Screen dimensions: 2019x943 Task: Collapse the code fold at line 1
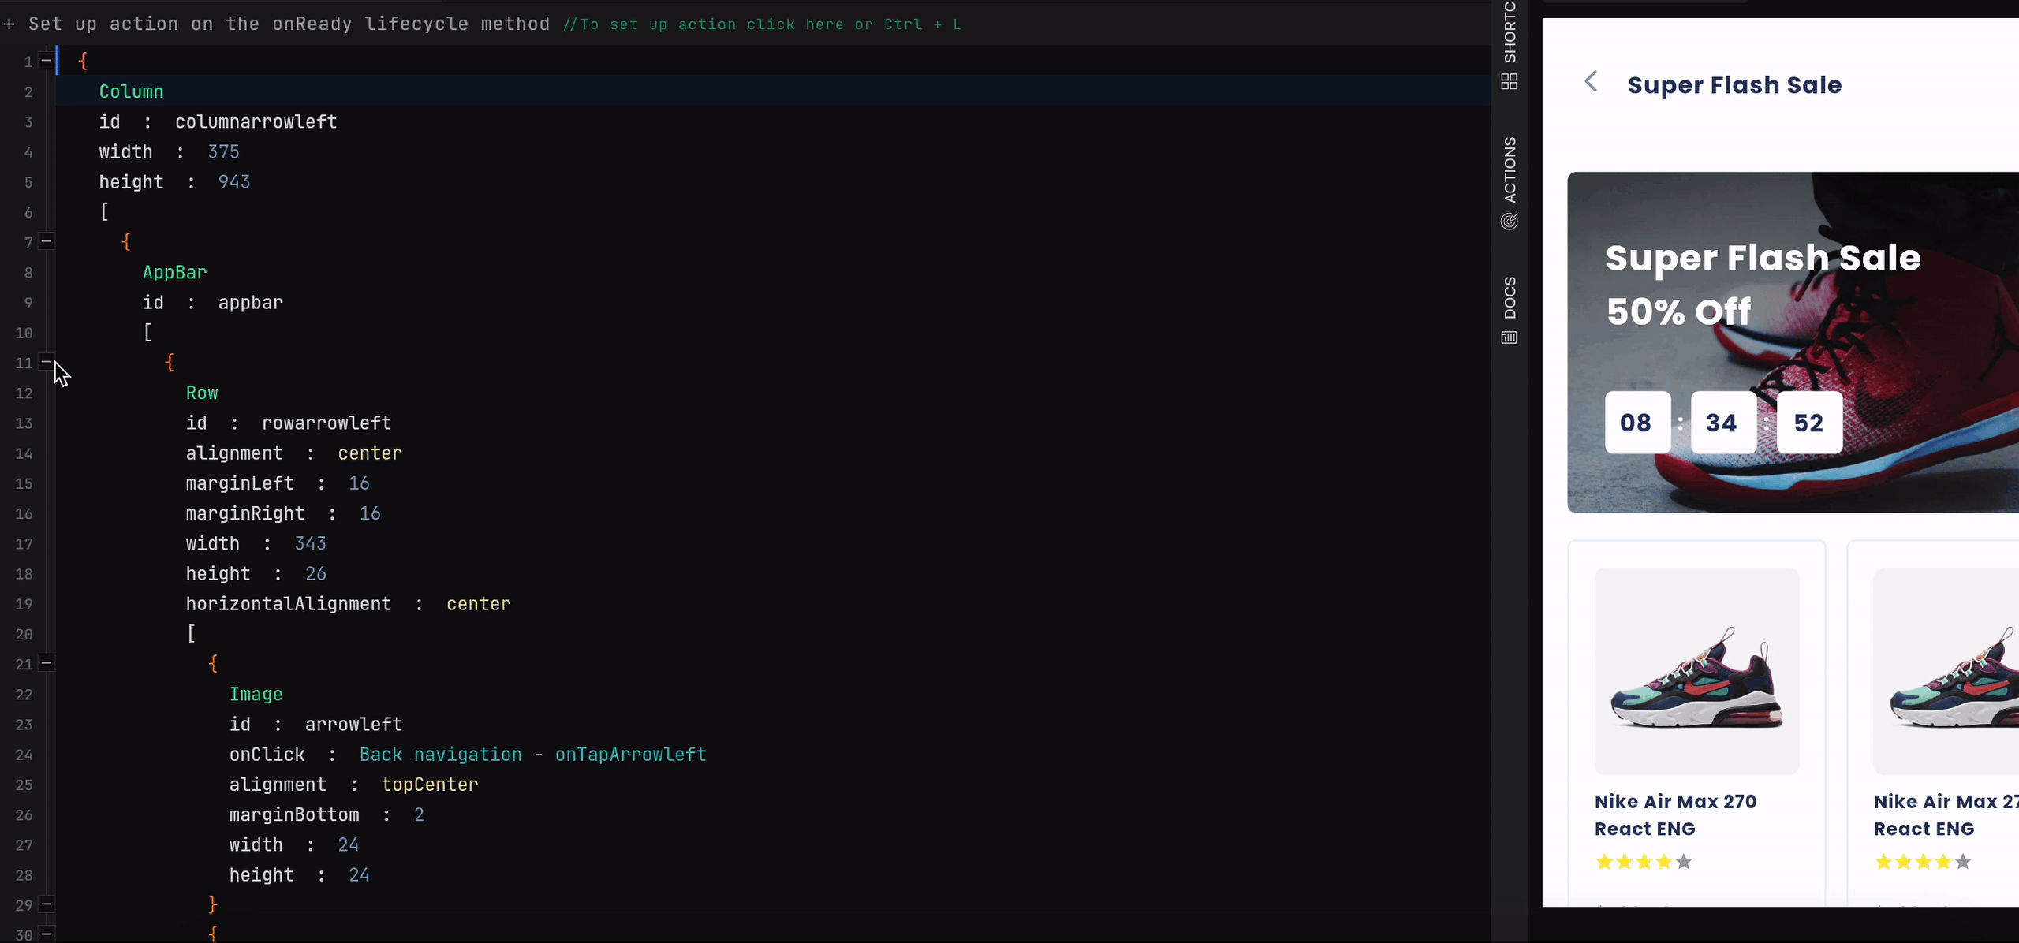[47, 60]
